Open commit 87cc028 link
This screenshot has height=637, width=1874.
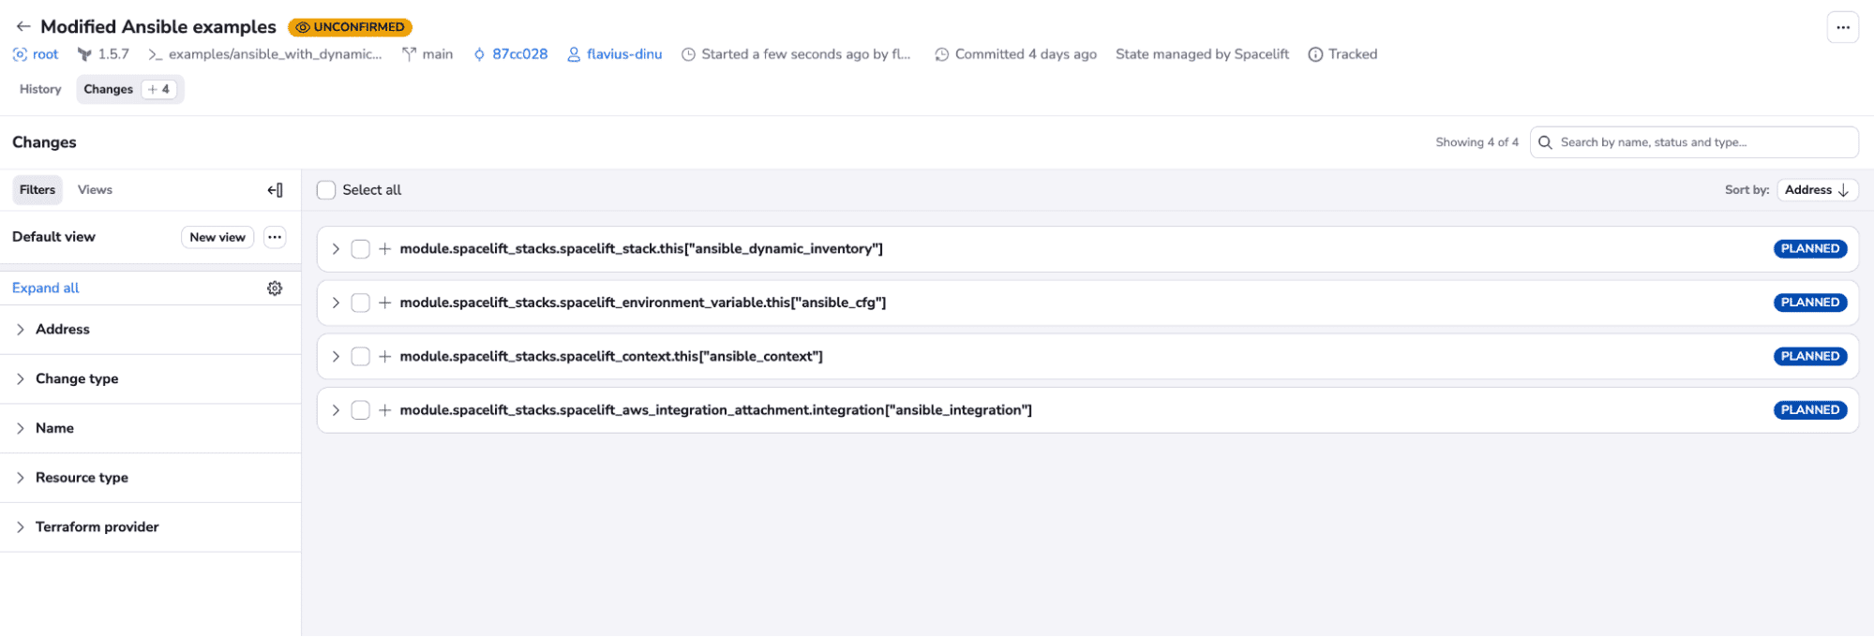(x=519, y=54)
